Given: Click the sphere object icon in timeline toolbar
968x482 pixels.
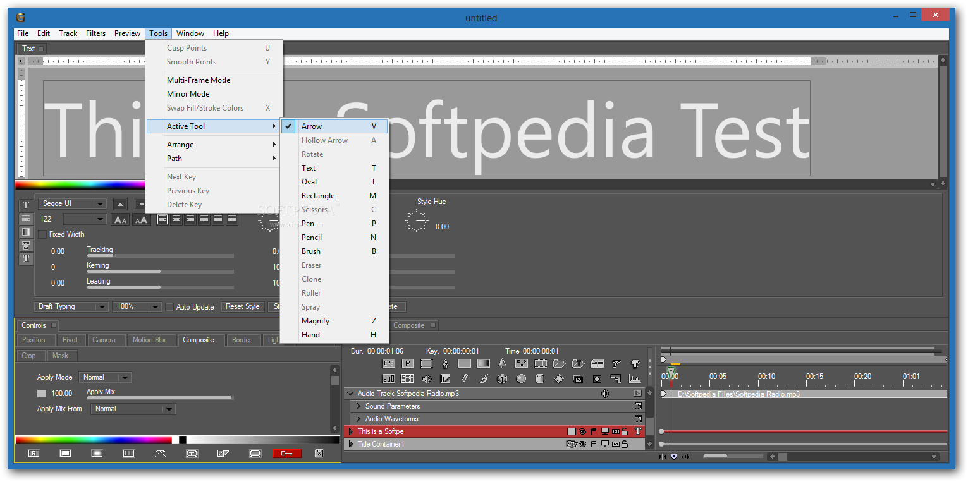Looking at the screenshot, I should pos(521,378).
